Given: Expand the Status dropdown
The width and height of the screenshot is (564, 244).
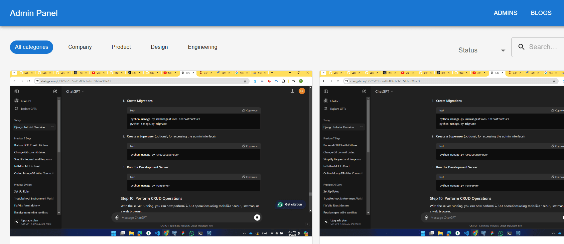Looking at the screenshot, I should click(483, 50).
